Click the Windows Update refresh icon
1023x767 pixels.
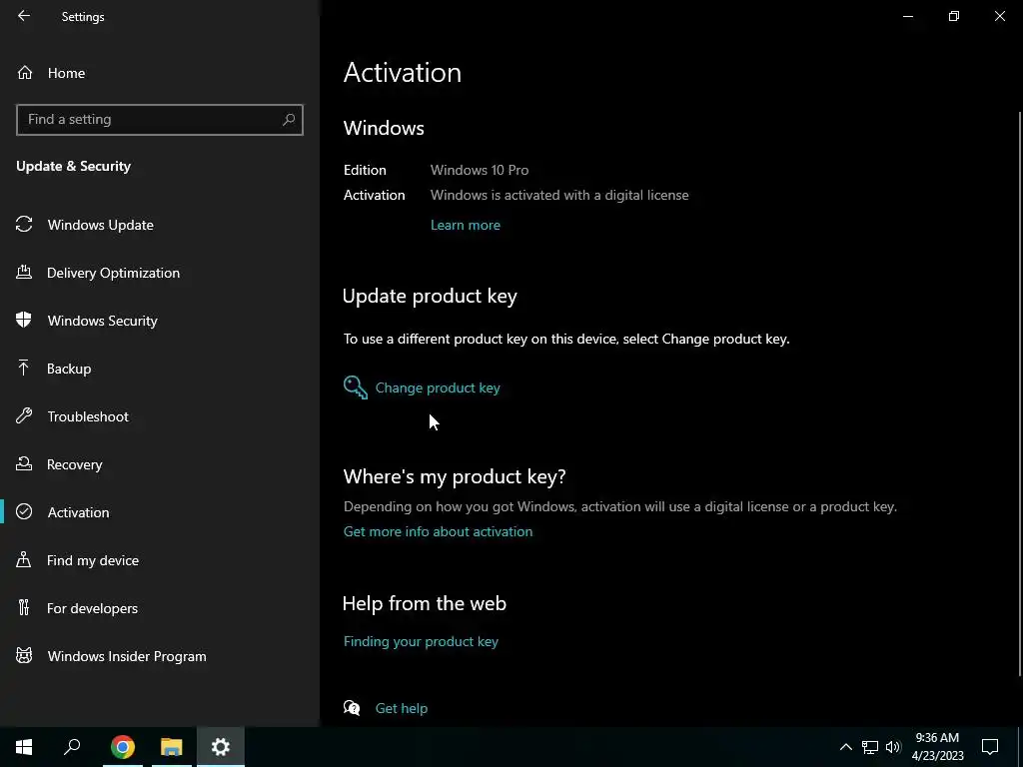(x=24, y=225)
